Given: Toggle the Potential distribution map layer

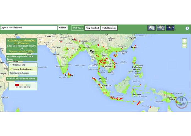Looking at the screenshot, I should [x=23, y=69].
